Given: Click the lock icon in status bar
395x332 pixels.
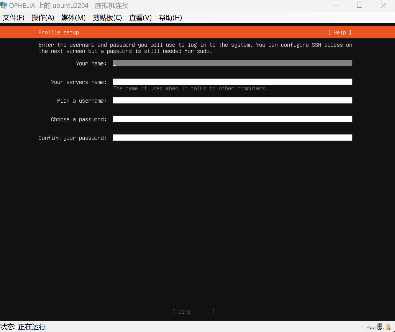Looking at the screenshot, I should [x=388, y=326].
